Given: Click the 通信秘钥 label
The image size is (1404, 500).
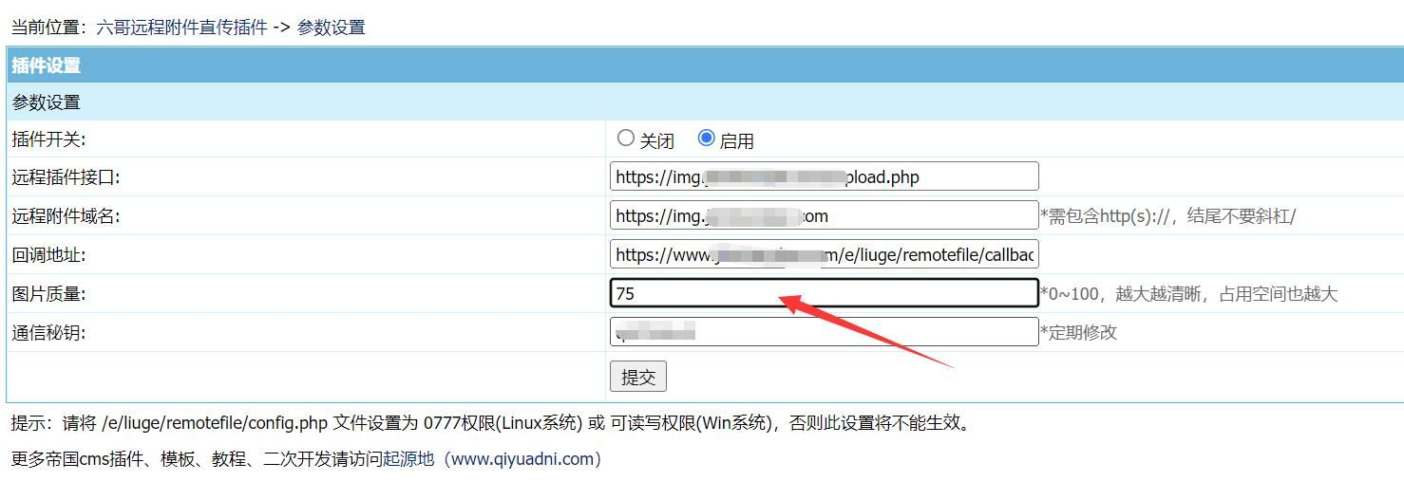Looking at the screenshot, I should [49, 333].
